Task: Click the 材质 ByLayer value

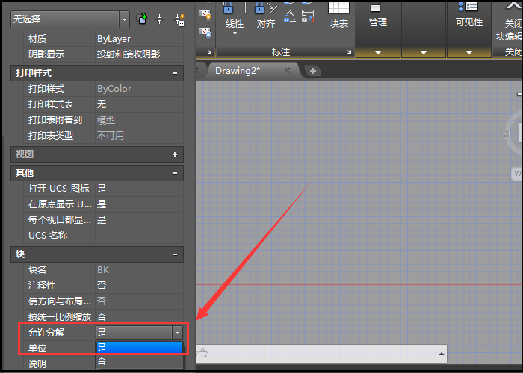Action: (140, 39)
